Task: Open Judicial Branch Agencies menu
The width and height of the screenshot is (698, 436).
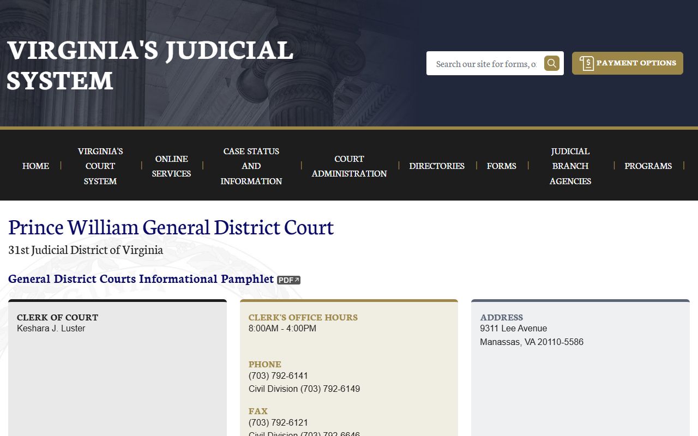Action: pos(570,166)
